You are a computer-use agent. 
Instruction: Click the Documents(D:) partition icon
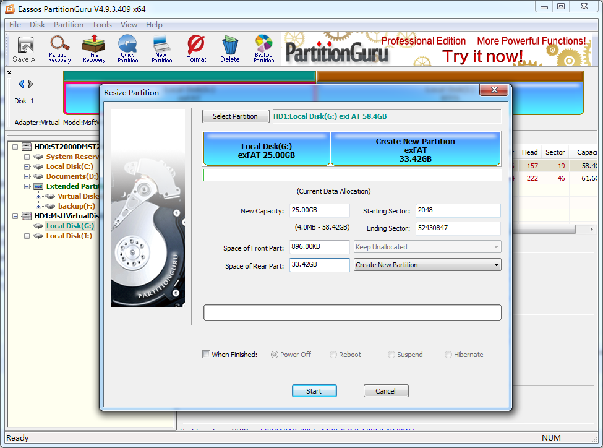38,176
